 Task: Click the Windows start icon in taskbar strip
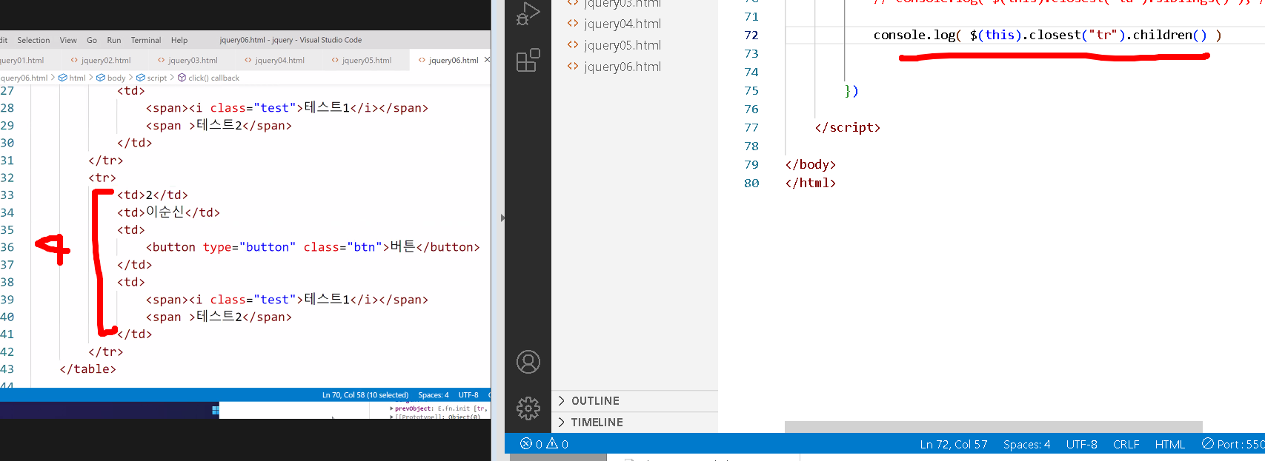pos(215,410)
